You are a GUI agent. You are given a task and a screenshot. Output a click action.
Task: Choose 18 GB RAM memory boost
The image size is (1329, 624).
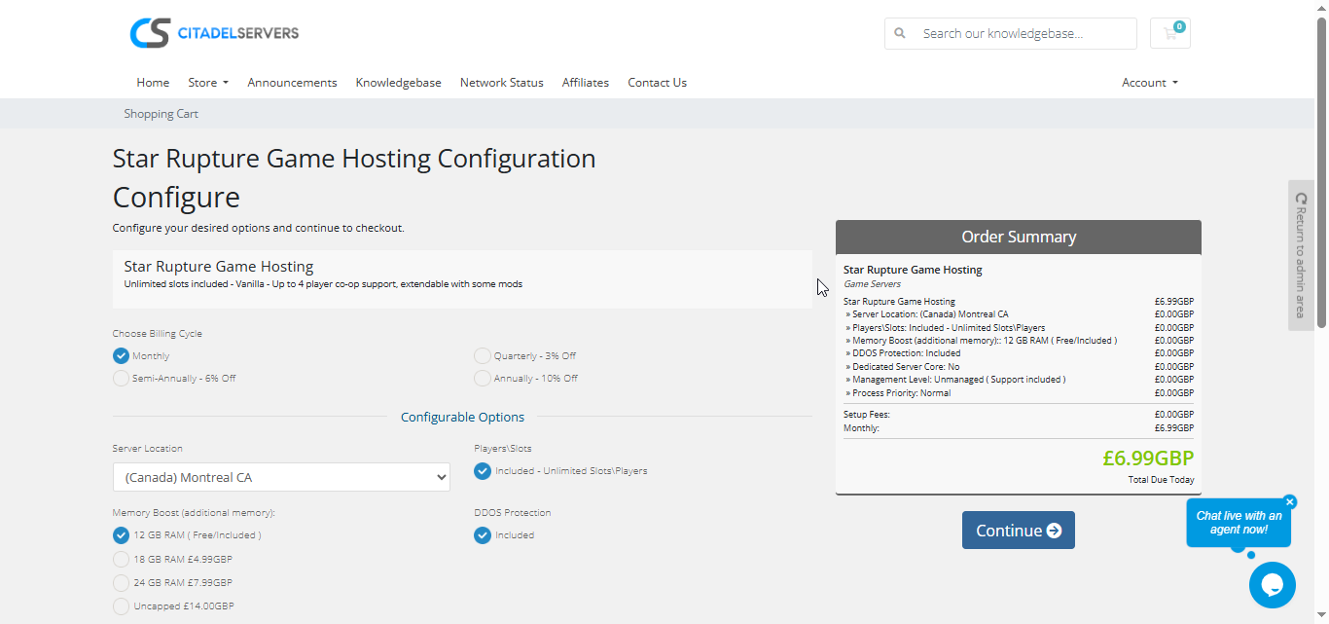[x=122, y=560]
